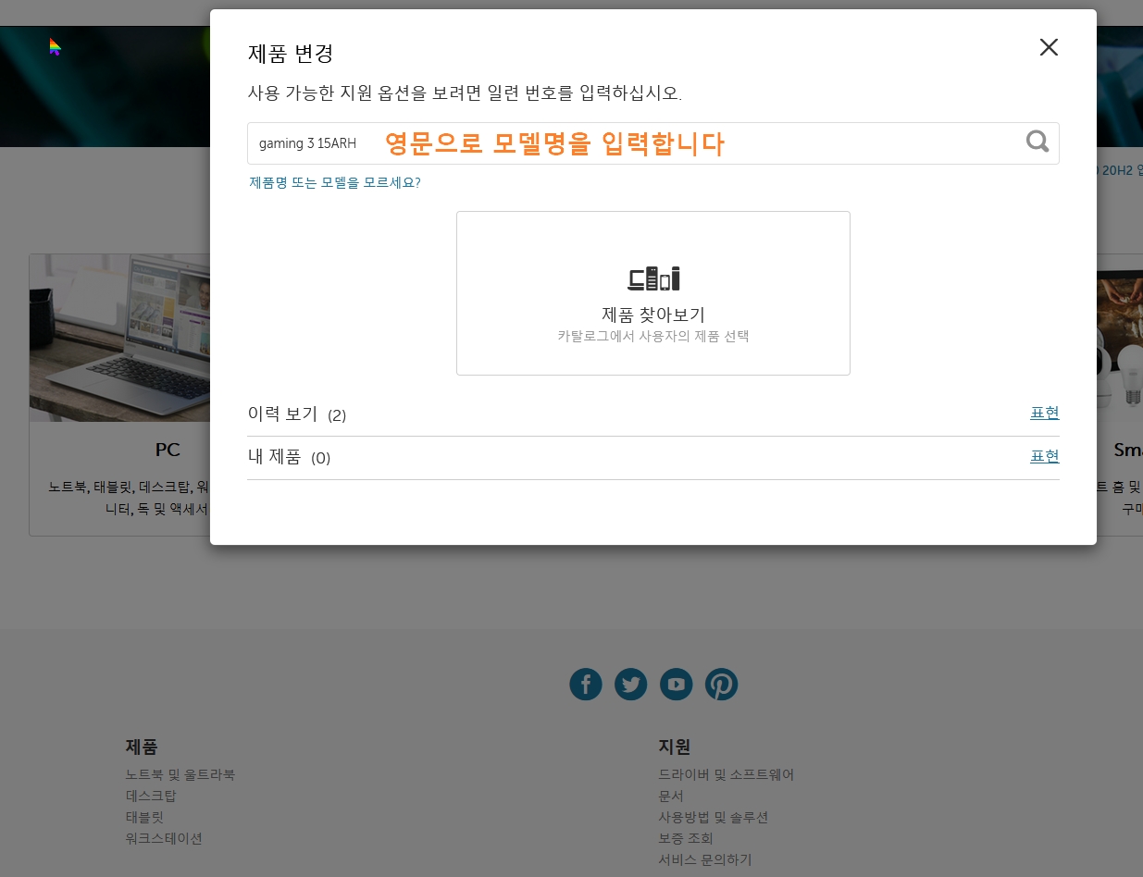Image resolution: width=1143 pixels, height=877 pixels.
Task: Click the 보증 조회 warranty link
Action: click(x=685, y=838)
